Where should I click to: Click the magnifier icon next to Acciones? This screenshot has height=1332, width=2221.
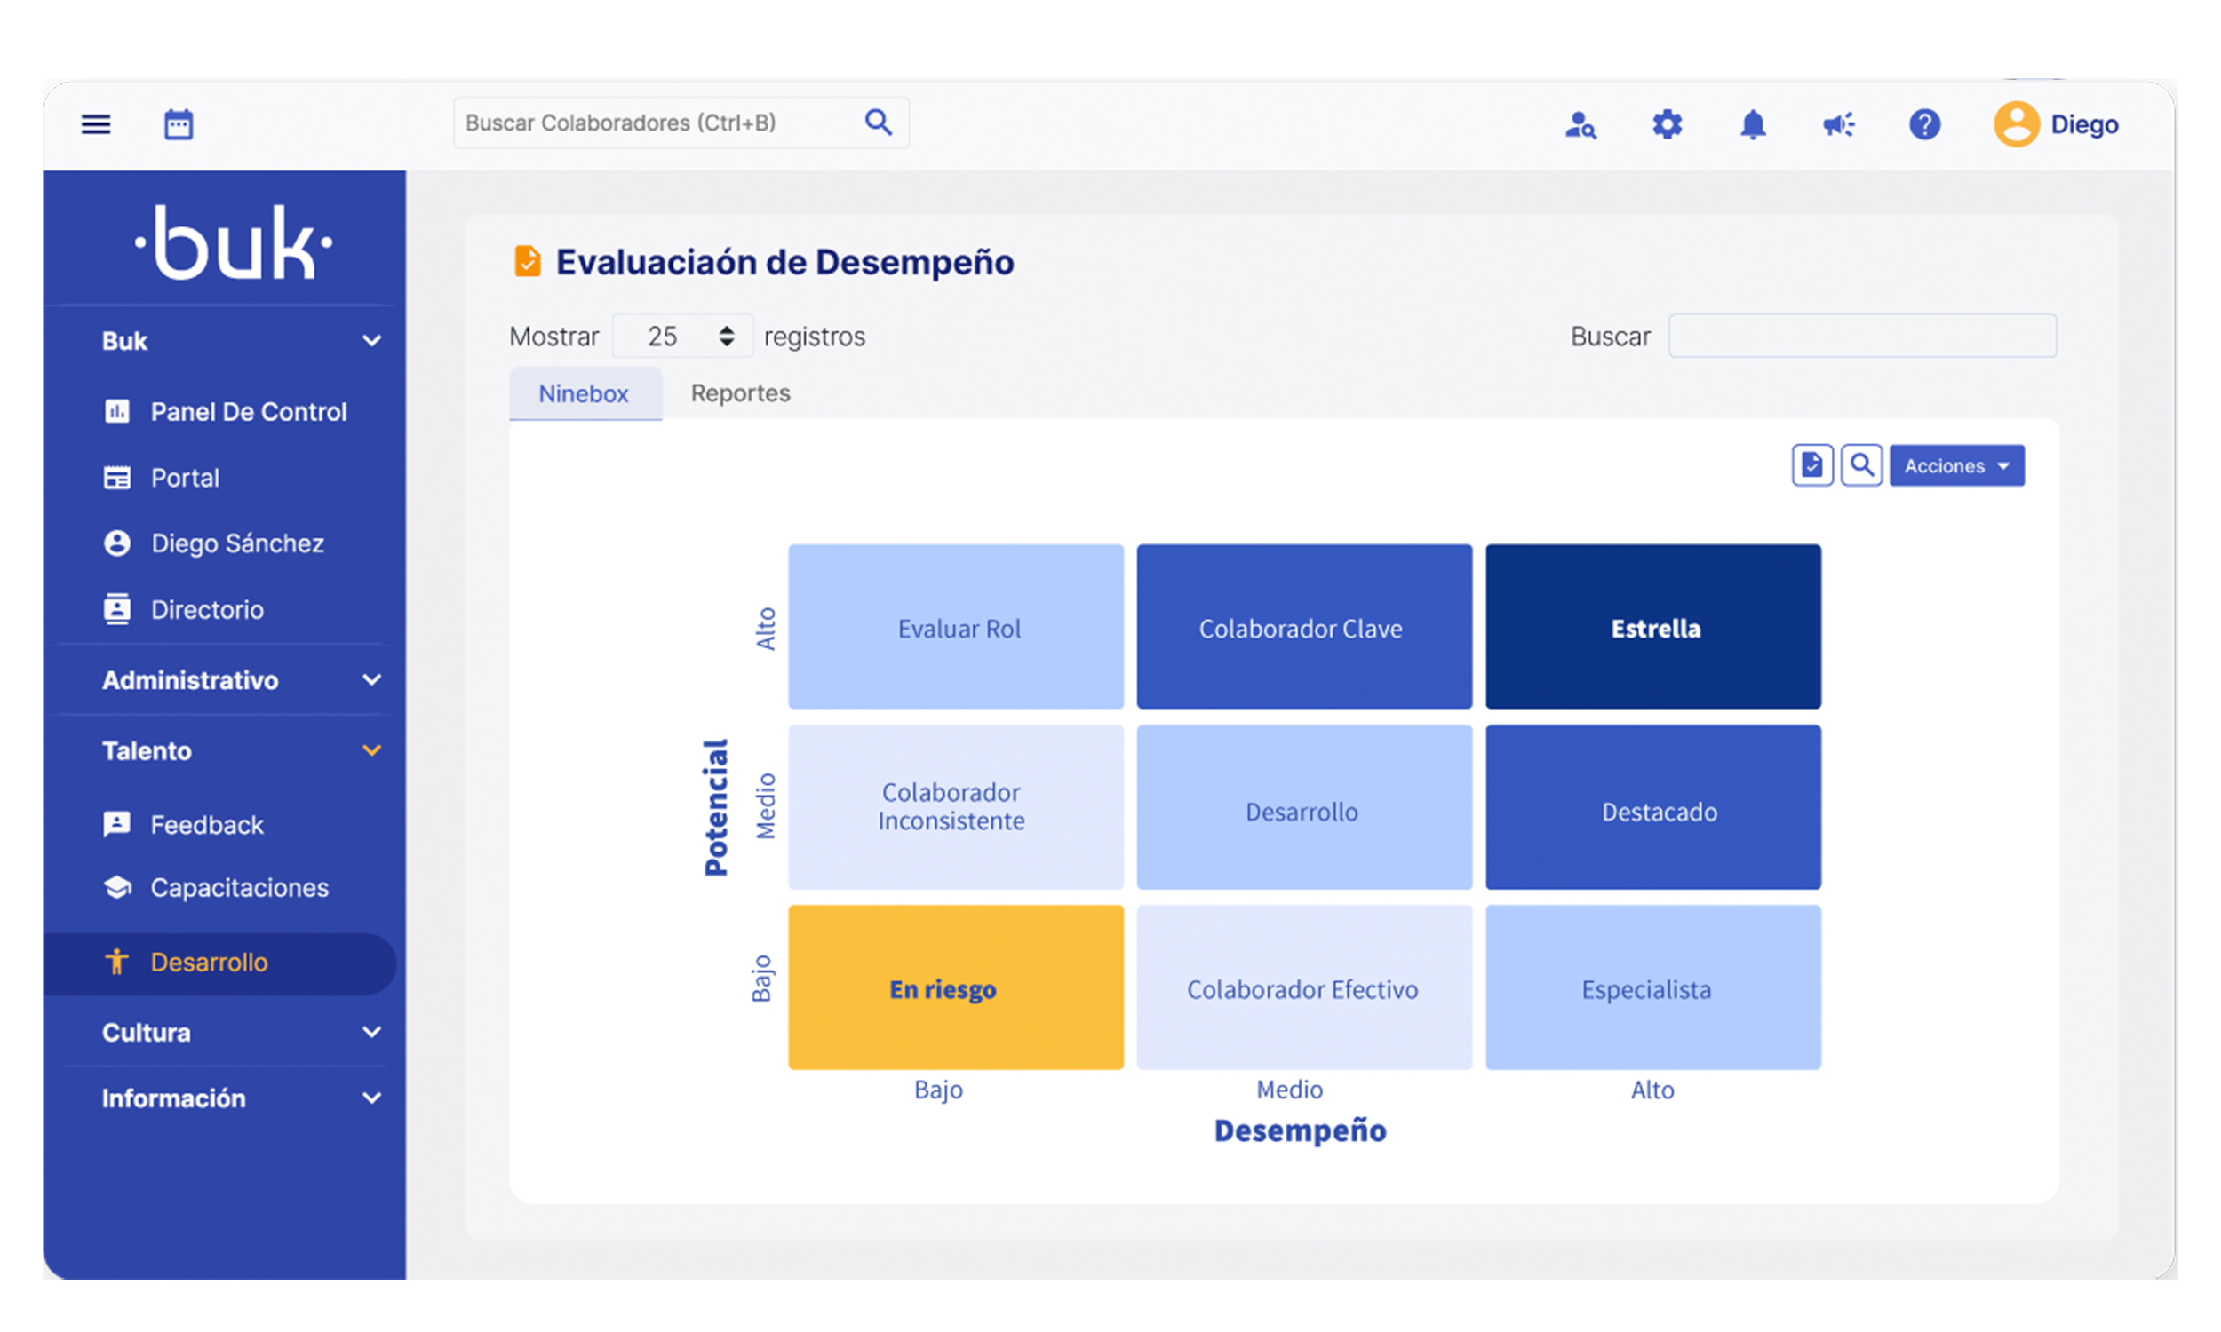click(x=1861, y=465)
